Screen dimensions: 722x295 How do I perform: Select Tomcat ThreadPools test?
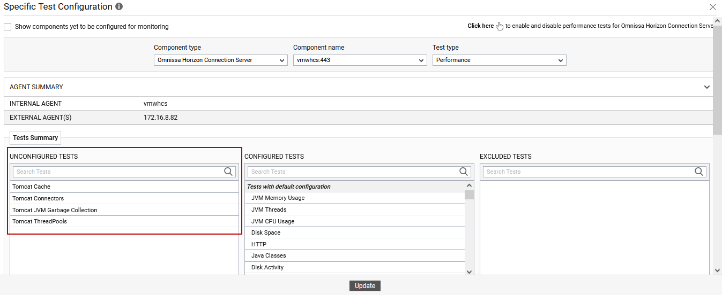[124, 221]
